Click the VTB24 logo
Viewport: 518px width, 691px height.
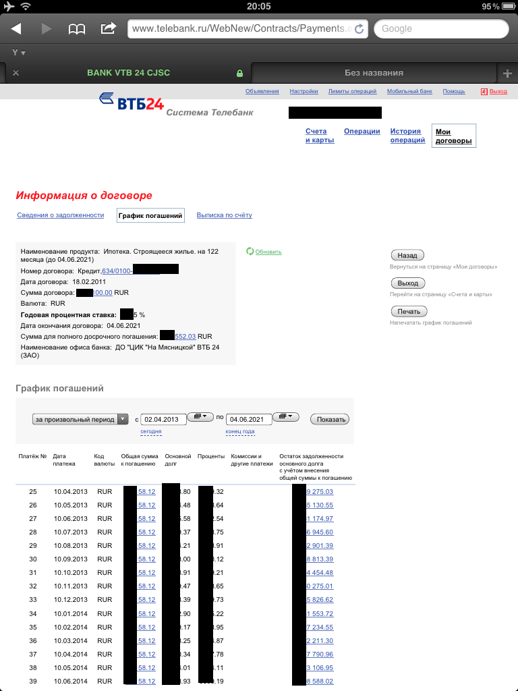coord(132,102)
